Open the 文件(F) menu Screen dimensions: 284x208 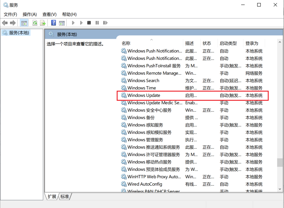tap(10, 14)
